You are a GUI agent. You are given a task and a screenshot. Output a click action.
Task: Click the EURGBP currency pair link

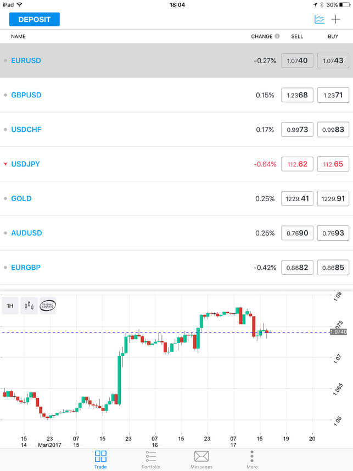[26, 267]
